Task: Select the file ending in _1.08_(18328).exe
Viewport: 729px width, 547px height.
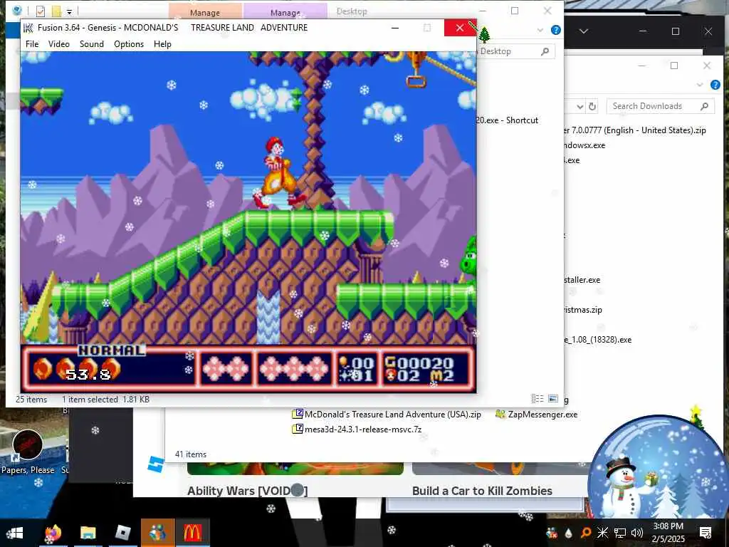Action: 598,340
